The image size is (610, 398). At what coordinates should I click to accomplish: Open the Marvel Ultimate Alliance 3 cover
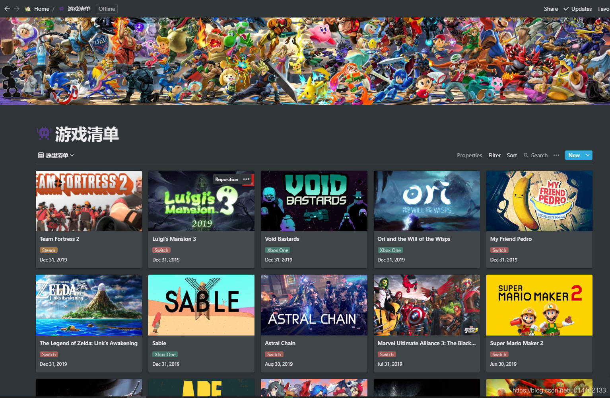pyautogui.click(x=427, y=305)
